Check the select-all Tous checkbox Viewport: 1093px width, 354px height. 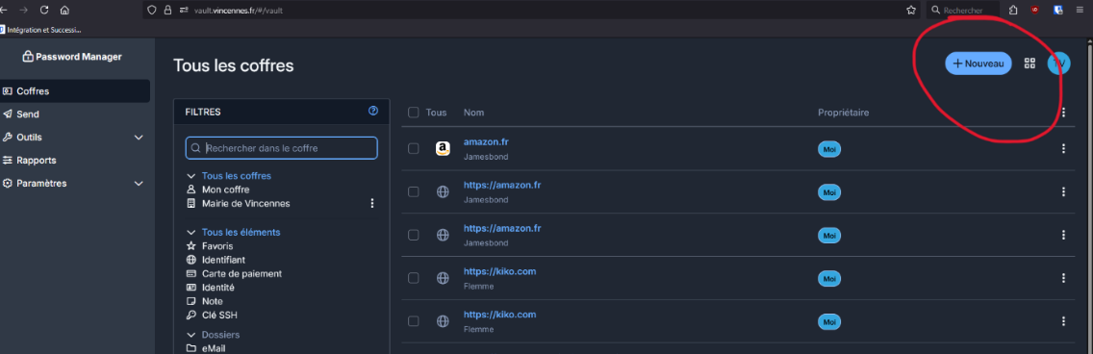(x=414, y=113)
